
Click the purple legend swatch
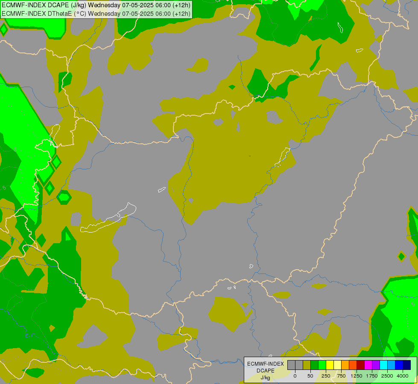(x=376, y=365)
